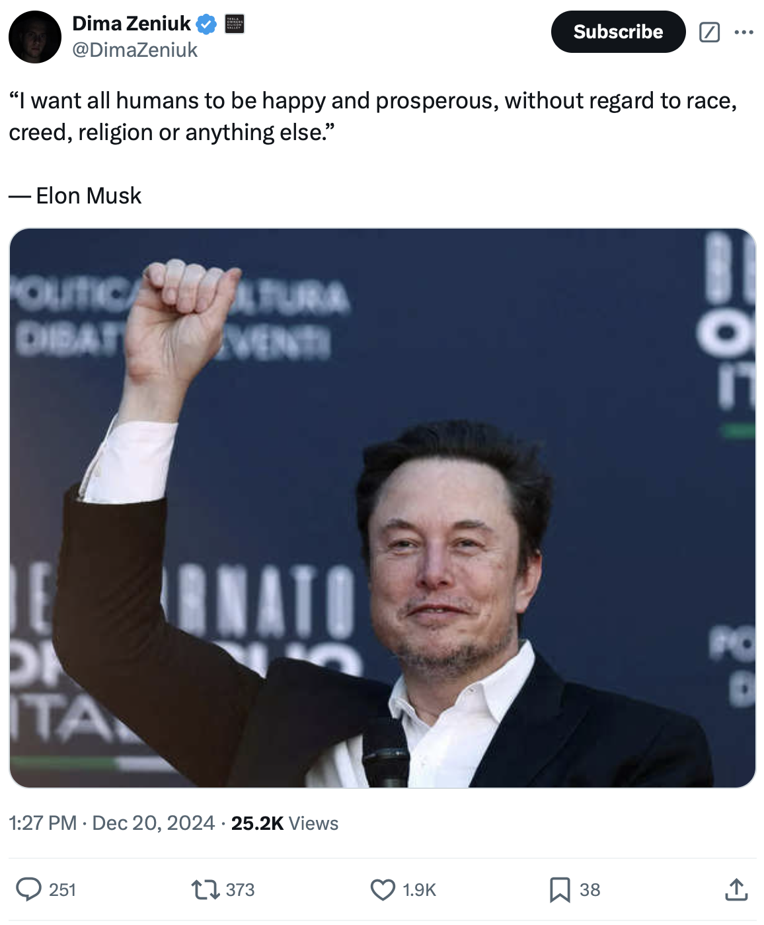Open the 1:27 PM Dec 20, 2024 timestamp
The image size is (764, 925).
click(112, 823)
